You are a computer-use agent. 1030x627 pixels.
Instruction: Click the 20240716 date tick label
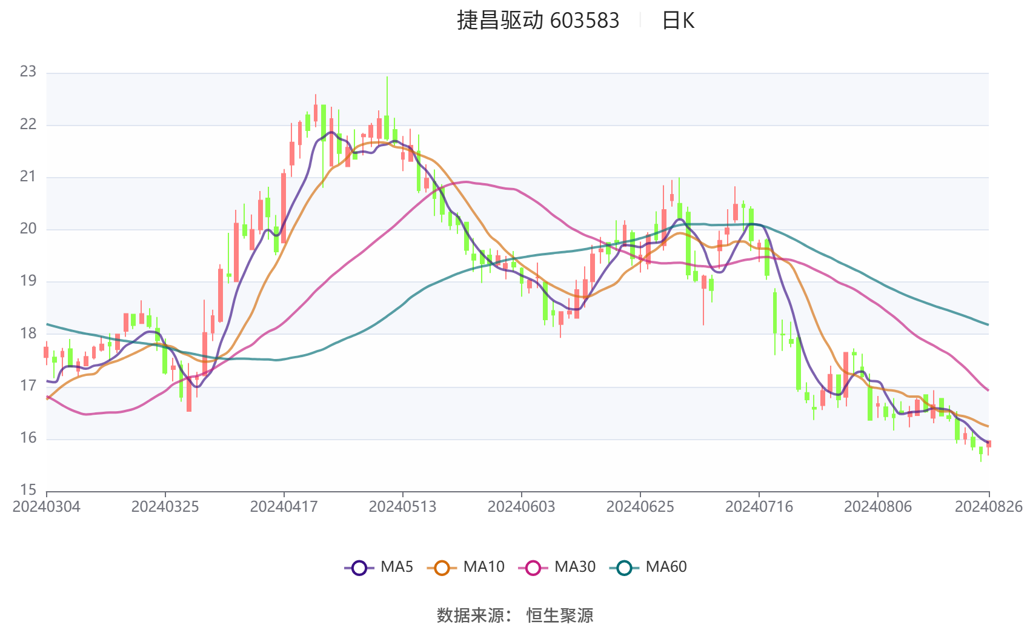(759, 507)
